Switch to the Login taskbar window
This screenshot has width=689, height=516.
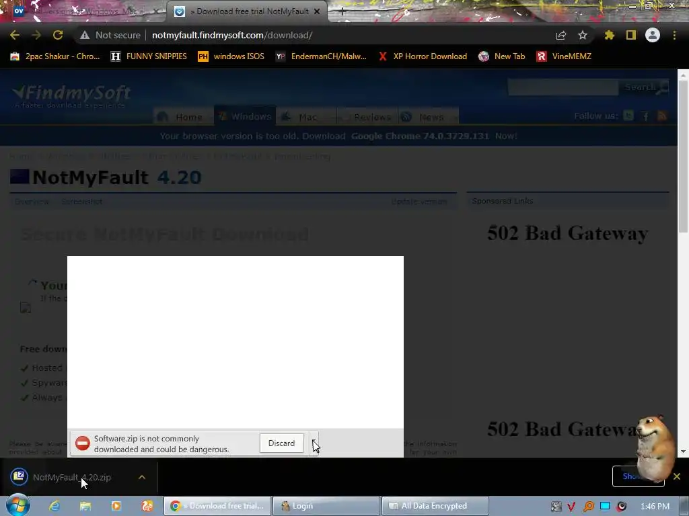click(x=326, y=506)
